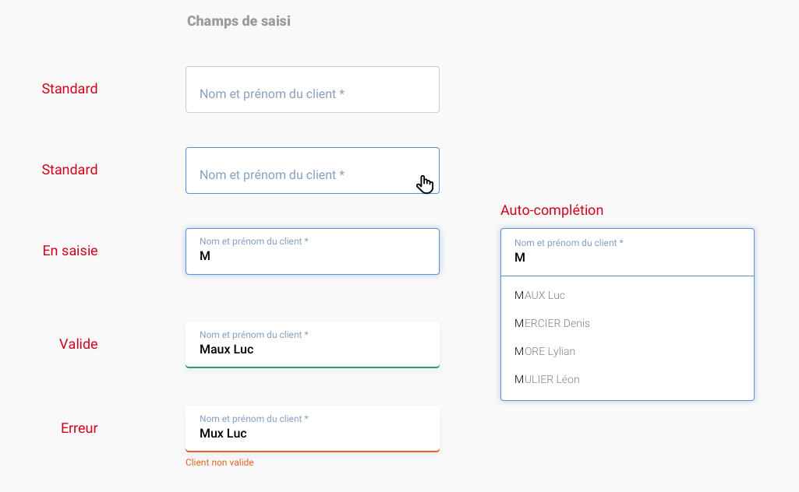Viewport: 799px width, 492px height.
Task: Click the Champs de saisi heading
Action: point(238,21)
